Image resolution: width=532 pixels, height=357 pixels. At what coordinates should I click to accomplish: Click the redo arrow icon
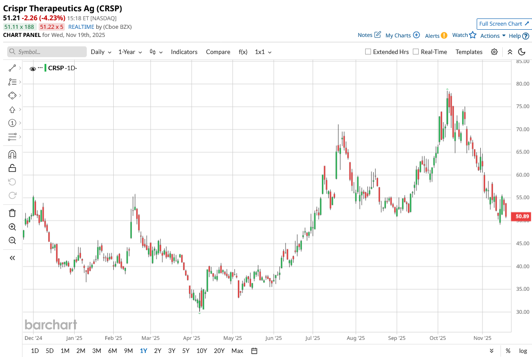coord(12,195)
